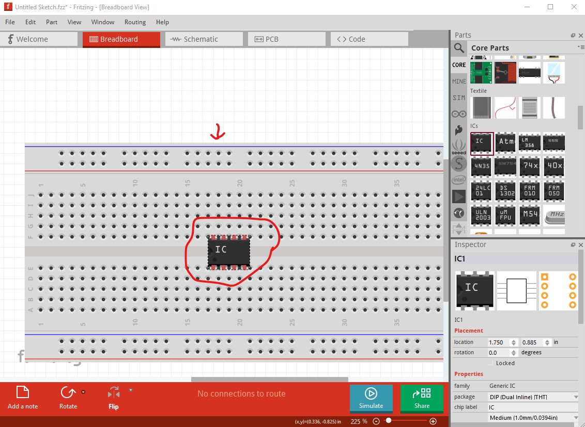Open the pin spacing dropdown showing Medium
The image size is (585, 427).
(533, 417)
